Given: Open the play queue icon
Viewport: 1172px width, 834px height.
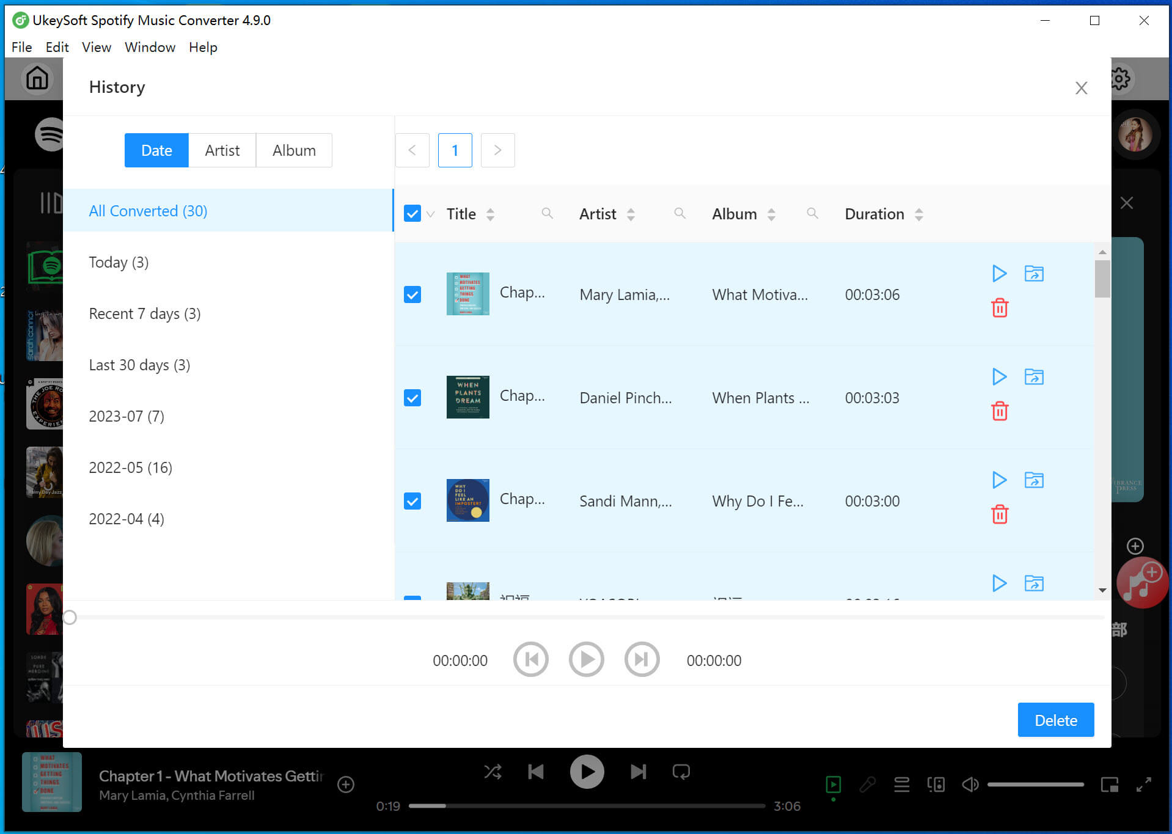Looking at the screenshot, I should tap(901, 785).
